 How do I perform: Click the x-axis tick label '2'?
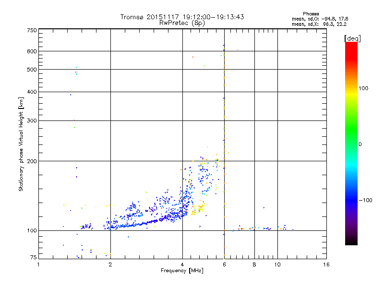[110, 265]
